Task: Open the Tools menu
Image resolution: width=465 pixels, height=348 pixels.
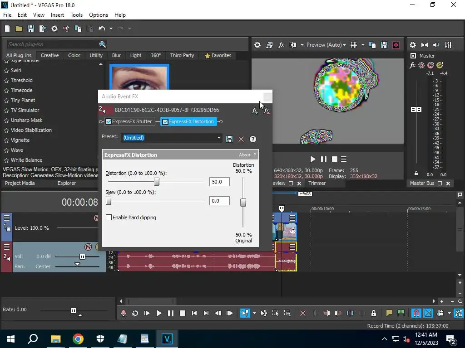Action: click(76, 15)
